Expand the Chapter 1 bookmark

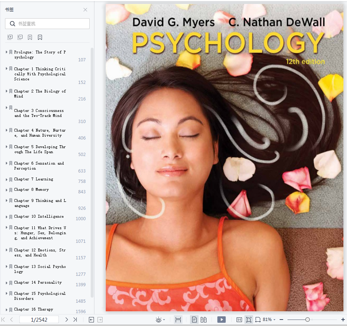6,68
